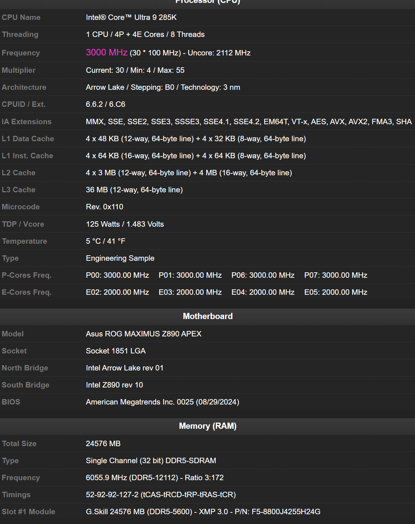Click the P01: 3000.00 MHz core frequency

tap(190, 275)
